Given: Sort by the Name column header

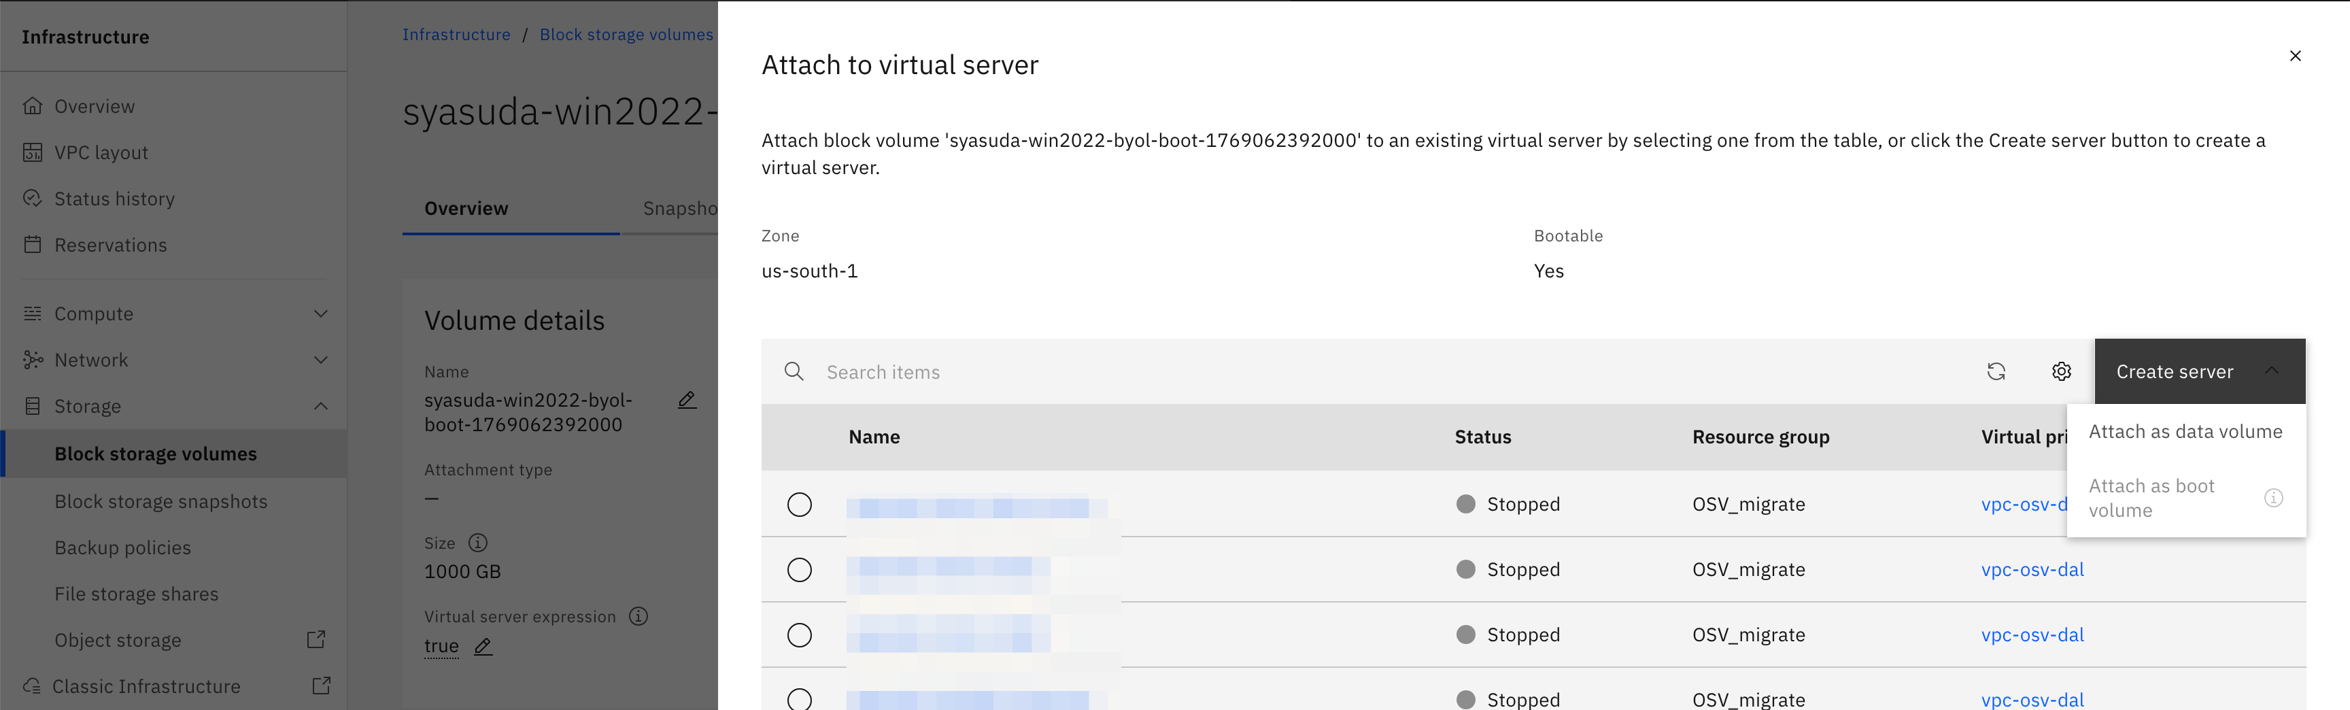Looking at the screenshot, I should click(874, 437).
